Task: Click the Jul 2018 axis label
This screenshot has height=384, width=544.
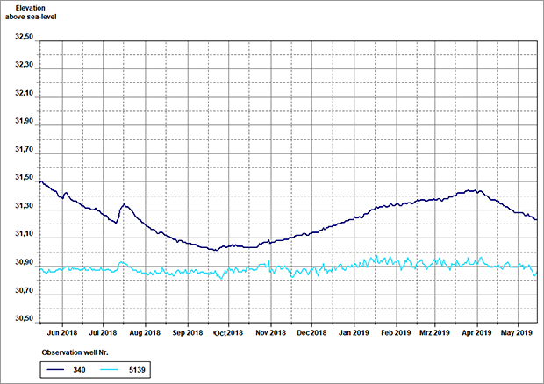Action: pyautogui.click(x=103, y=332)
